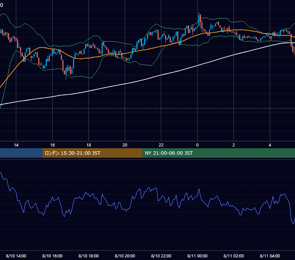Click the 8/10 18:00 time label

click(x=88, y=256)
